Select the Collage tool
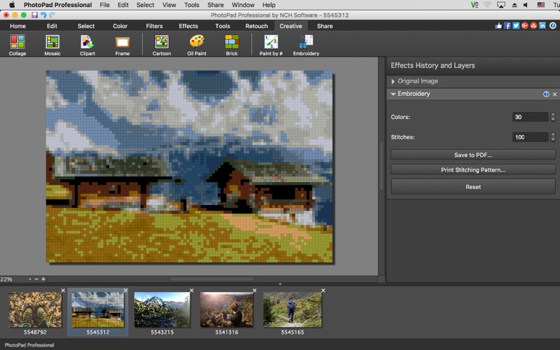The height and width of the screenshot is (350, 560). click(x=17, y=43)
